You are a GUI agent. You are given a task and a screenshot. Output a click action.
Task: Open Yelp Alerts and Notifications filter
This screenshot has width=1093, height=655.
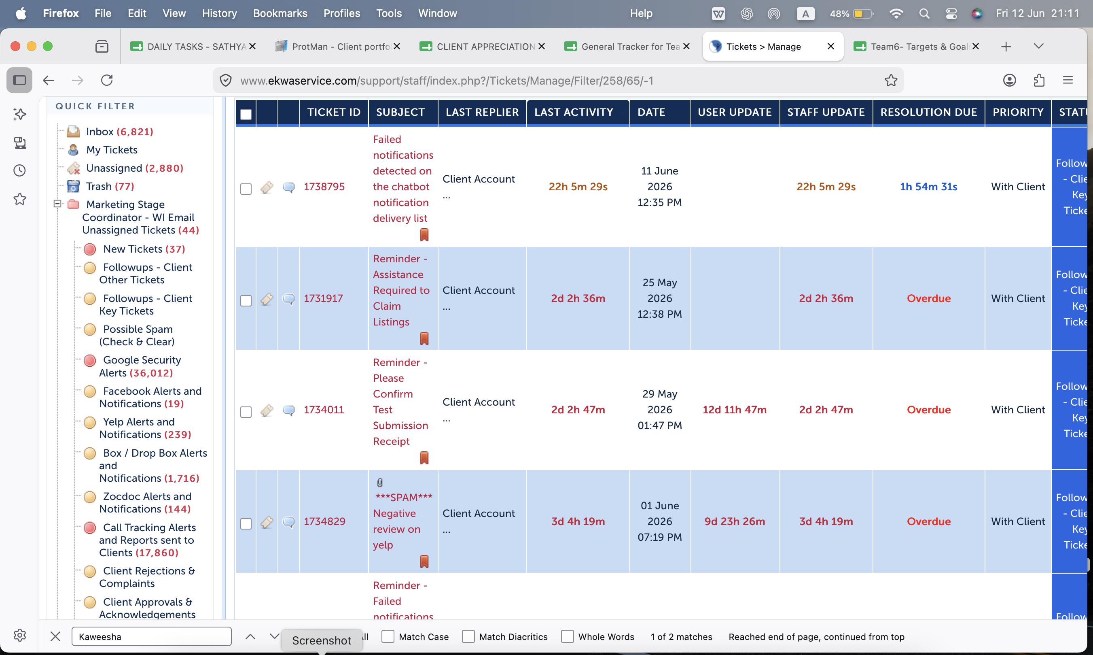click(x=145, y=428)
